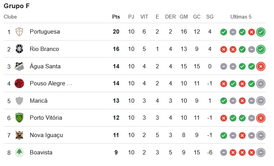Click the Ultimas 5 column header
The height and width of the screenshot is (166, 274).
241,17
